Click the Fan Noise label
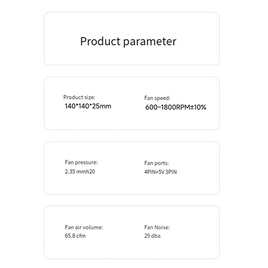Screen dimensions: 268x268 coord(157,227)
